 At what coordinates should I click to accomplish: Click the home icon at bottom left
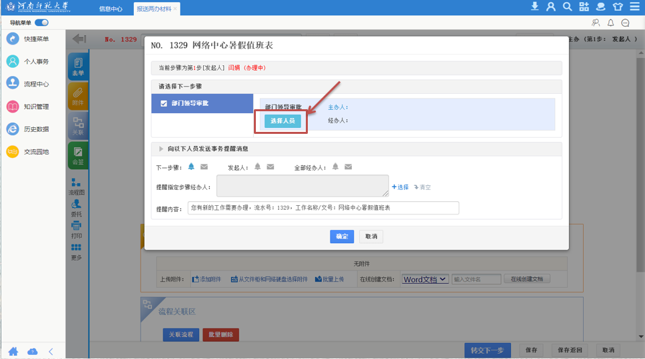[x=13, y=351]
